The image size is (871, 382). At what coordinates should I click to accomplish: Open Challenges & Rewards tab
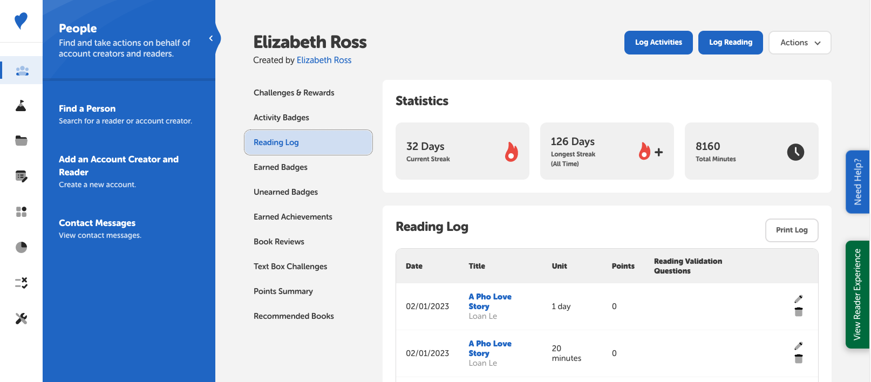pyautogui.click(x=294, y=93)
